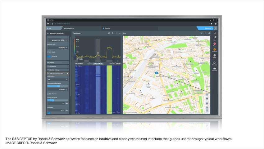The image size is (264, 149).
Task: Collapse the right sidebar toolbar
Action: tap(215, 33)
